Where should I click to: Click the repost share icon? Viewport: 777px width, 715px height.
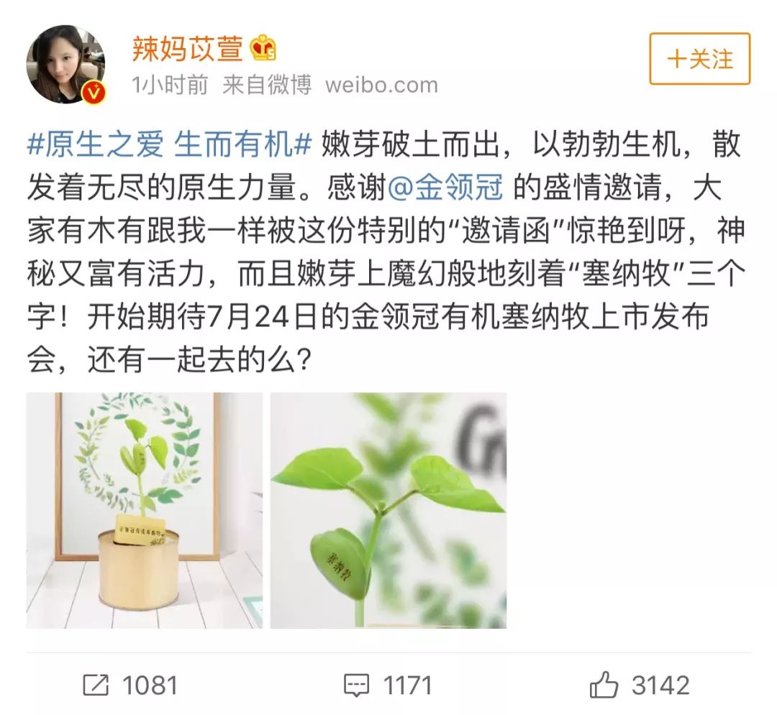[x=95, y=686]
